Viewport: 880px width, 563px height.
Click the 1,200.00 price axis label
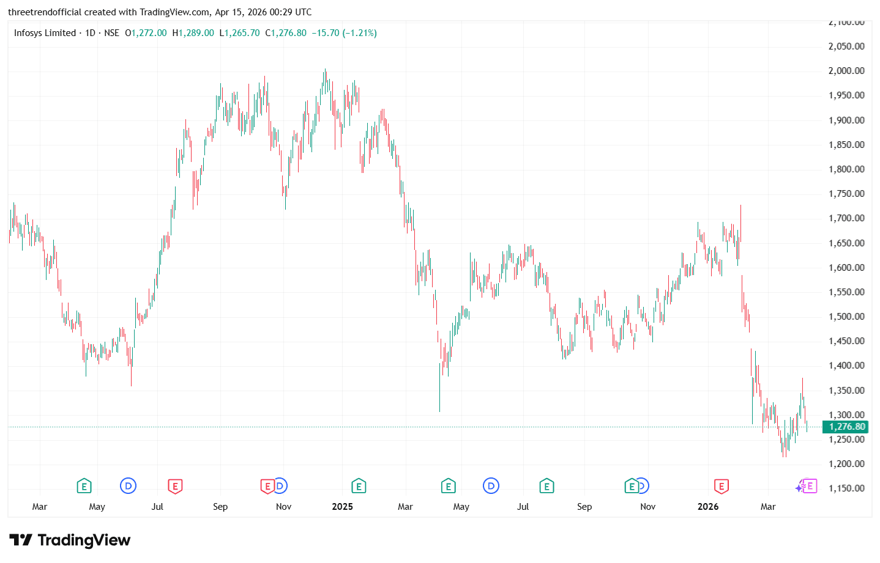click(x=846, y=464)
